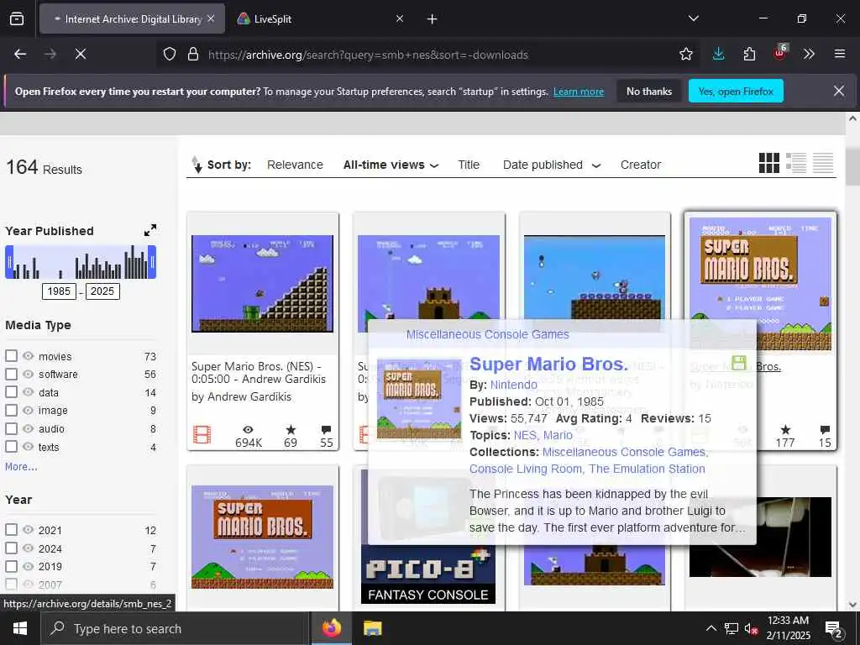Expand Year Published histogram
The width and height of the screenshot is (860, 645).
coord(150,230)
